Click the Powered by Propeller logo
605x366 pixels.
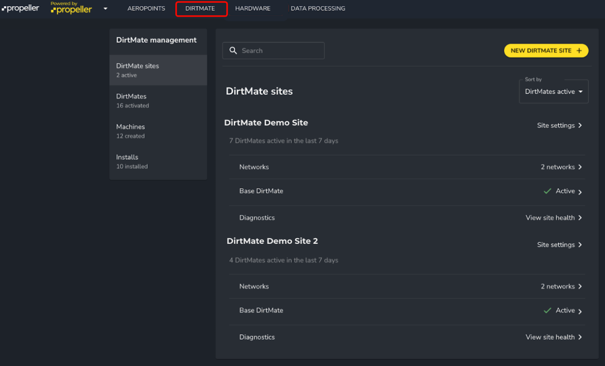pyautogui.click(x=71, y=8)
